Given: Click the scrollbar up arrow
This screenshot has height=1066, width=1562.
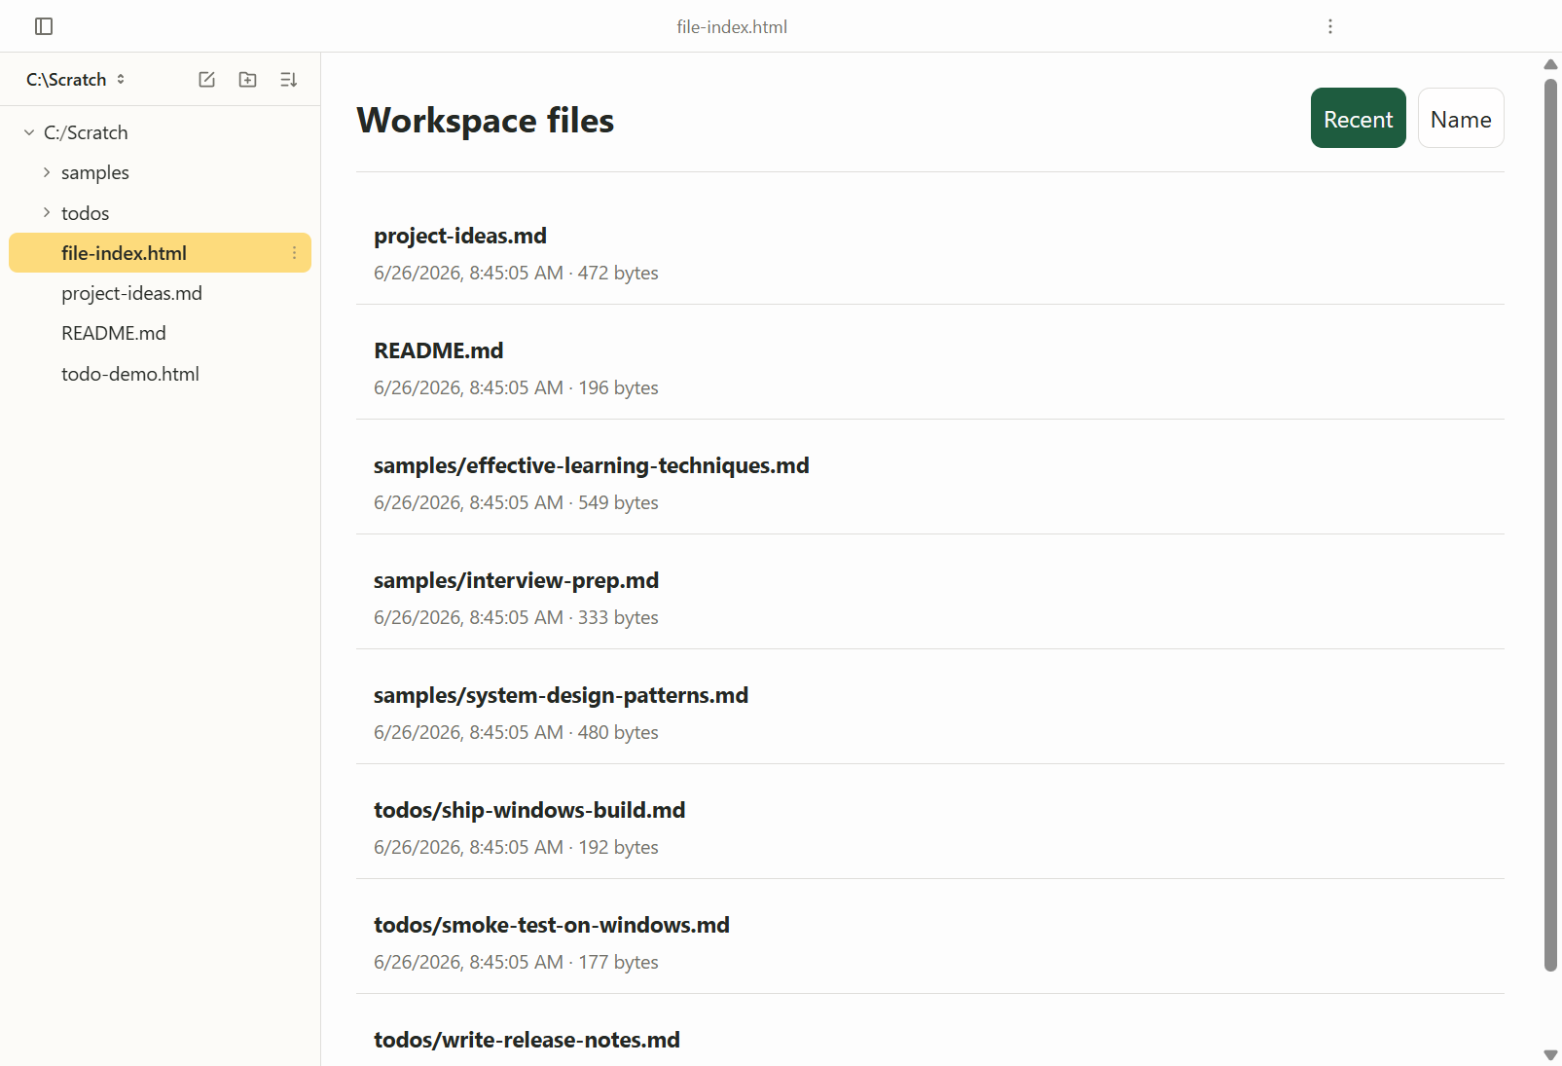Looking at the screenshot, I should click(x=1550, y=64).
